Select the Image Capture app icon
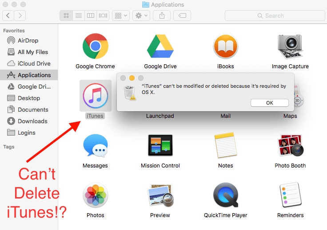This screenshot has width=327, height=230. pos(290,47)
